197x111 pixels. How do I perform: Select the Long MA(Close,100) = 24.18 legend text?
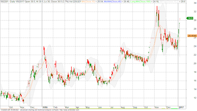(x=145, y=2)
